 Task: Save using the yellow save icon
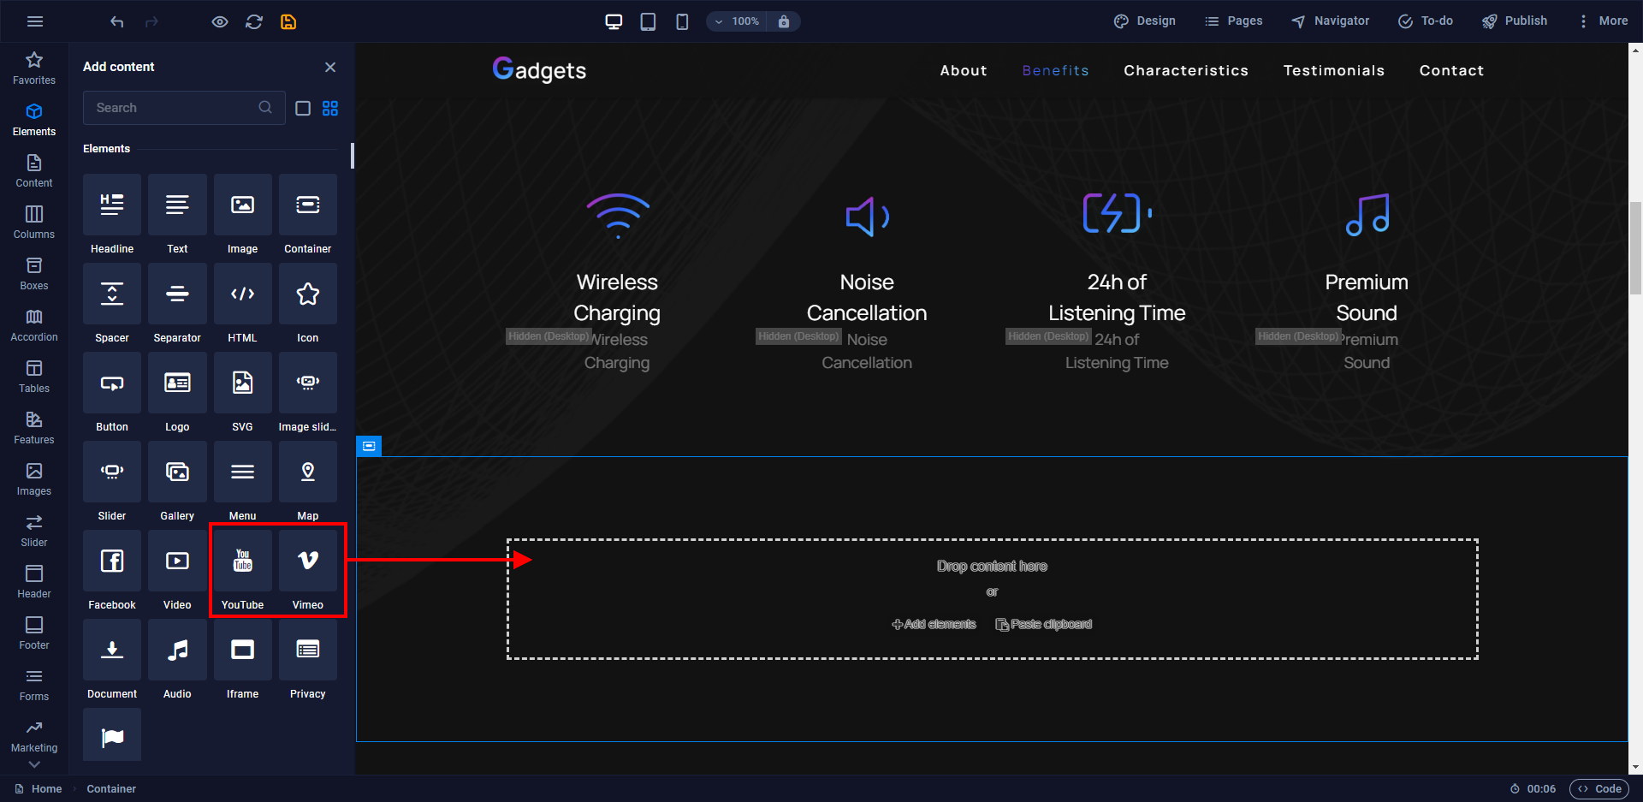pyautogui.click(x=288, y=21)
